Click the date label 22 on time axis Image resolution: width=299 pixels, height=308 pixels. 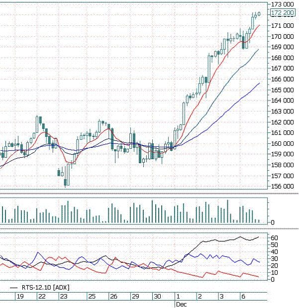(x=42, y=297)
